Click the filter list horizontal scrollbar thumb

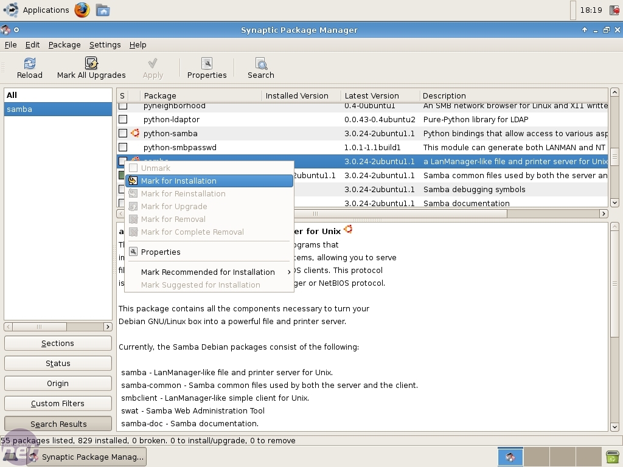40,327
